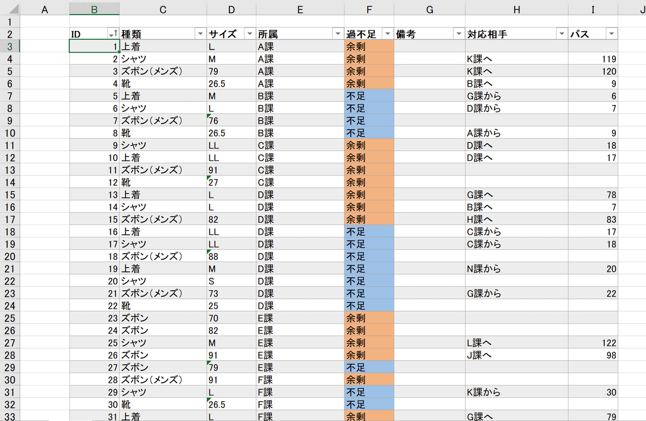Open the 所属 column filter dropdown

click(338, 34)
